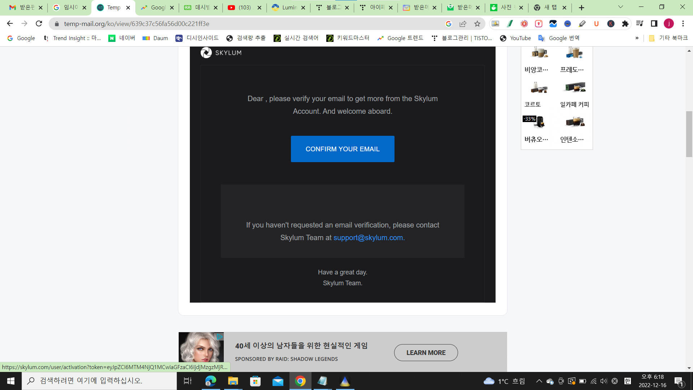Open the 키워드마스터 bookmark

tap(348, 38)
